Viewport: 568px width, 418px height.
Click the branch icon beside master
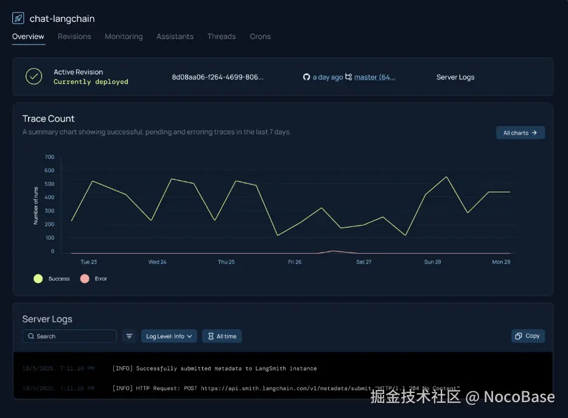pyautogui.click(x=349, y=77)
